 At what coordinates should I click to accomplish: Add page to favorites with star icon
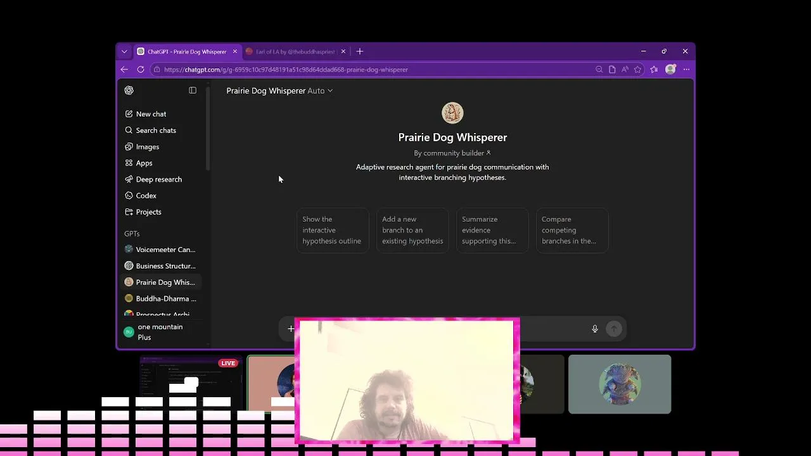(638, 70)
